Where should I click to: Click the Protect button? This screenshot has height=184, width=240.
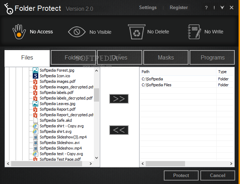(181, 175)
